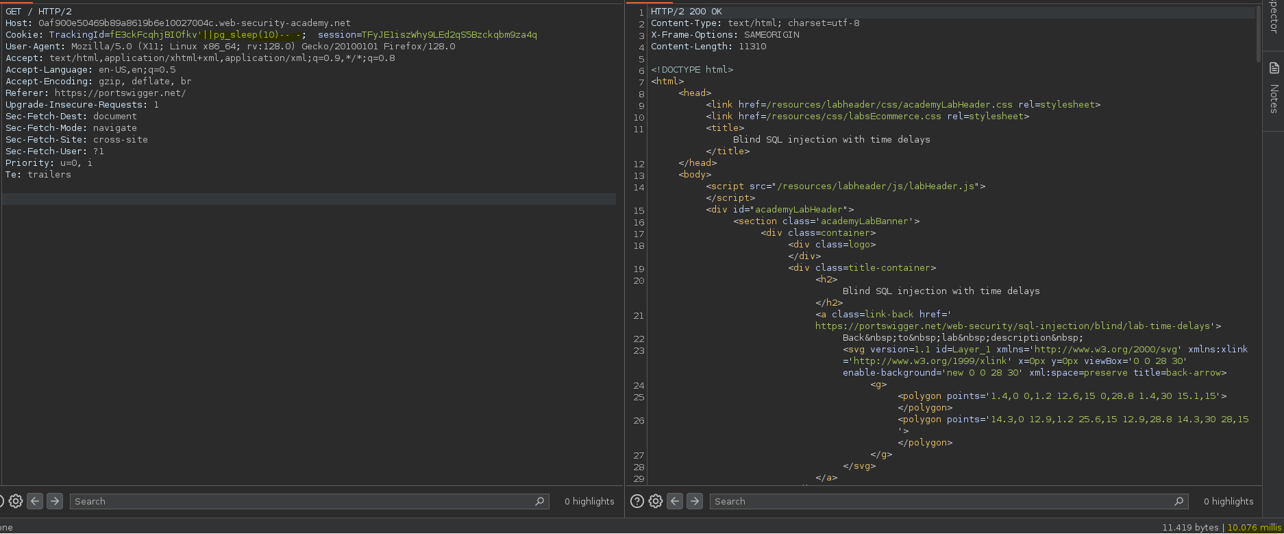Click response line number 20 in gutter
1284x534 pixels.
[639, 280]
